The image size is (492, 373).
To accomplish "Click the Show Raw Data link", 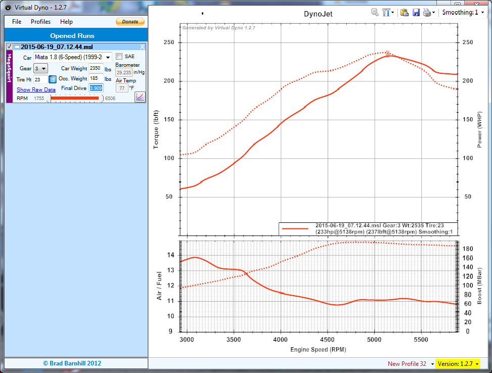I will [36, 89].
